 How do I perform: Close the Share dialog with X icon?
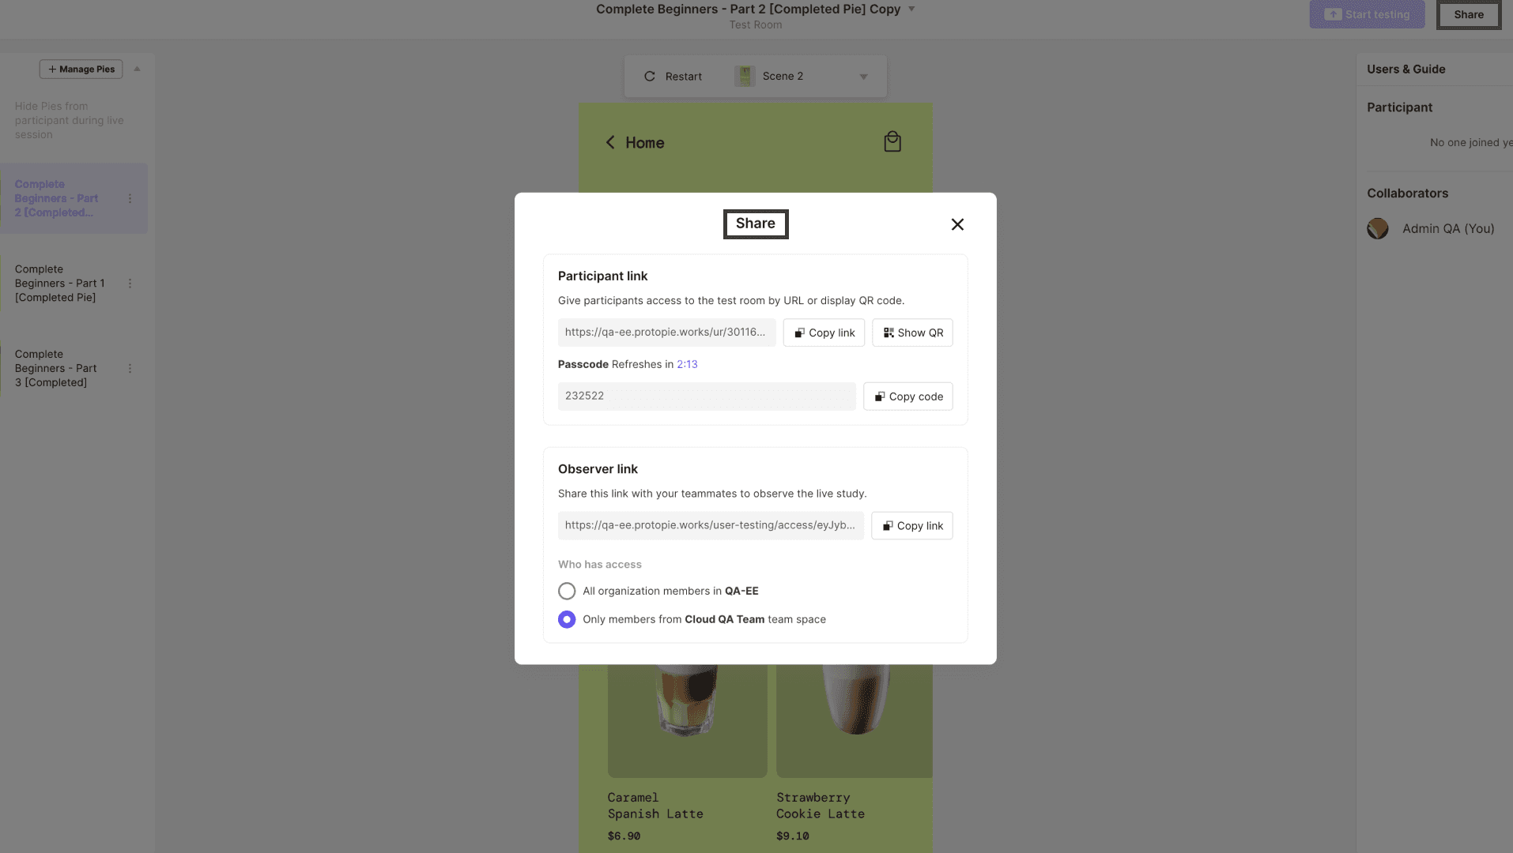957,224
